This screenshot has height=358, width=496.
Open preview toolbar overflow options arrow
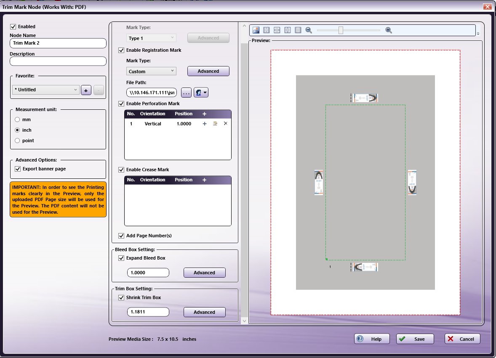point(478,33)
